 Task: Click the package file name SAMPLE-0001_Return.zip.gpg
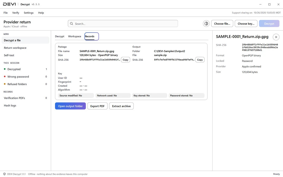pos(97,51)
